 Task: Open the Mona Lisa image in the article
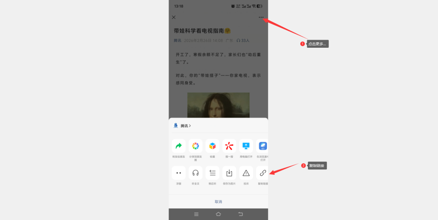pyautogui.click(x=218, y=105)
